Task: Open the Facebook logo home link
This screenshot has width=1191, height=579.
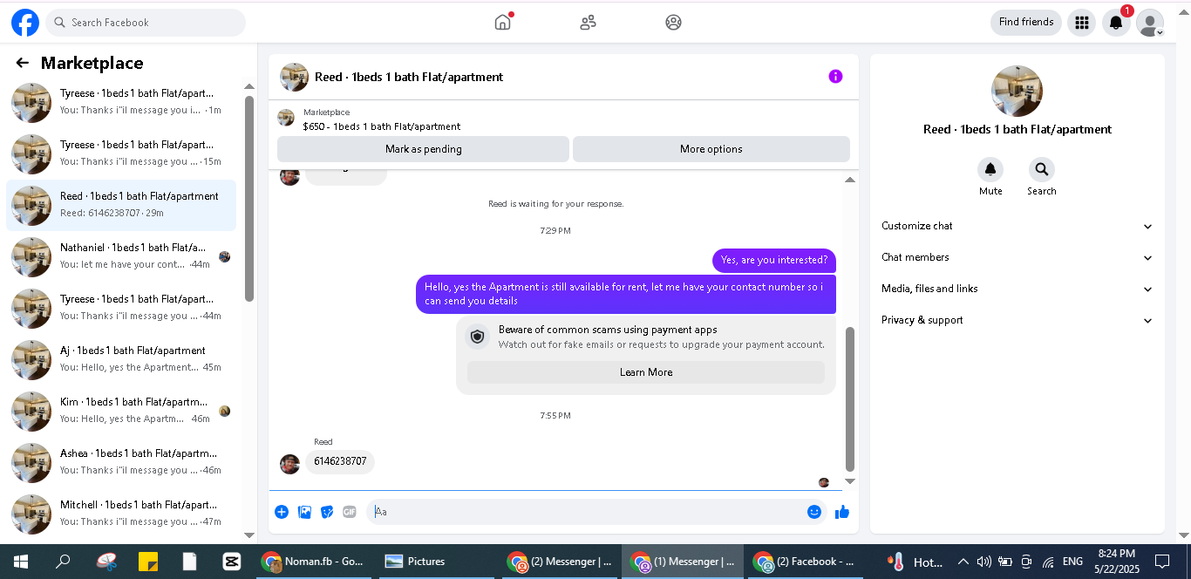Action: pos(25,23)
